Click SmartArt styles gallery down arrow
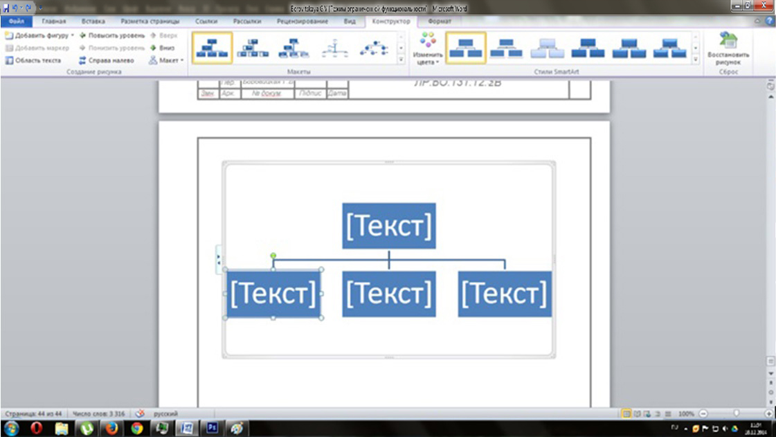Screen dimensions: 776x437 (695, 48)
